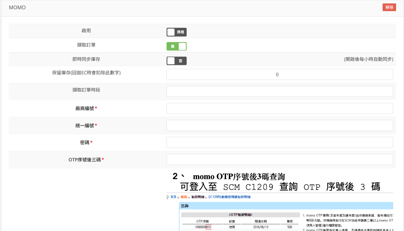404x231 pixels.
Task: Click the 扣款明細 breadcrumb item
Action: pyautogui.click(x=198, y=197)
